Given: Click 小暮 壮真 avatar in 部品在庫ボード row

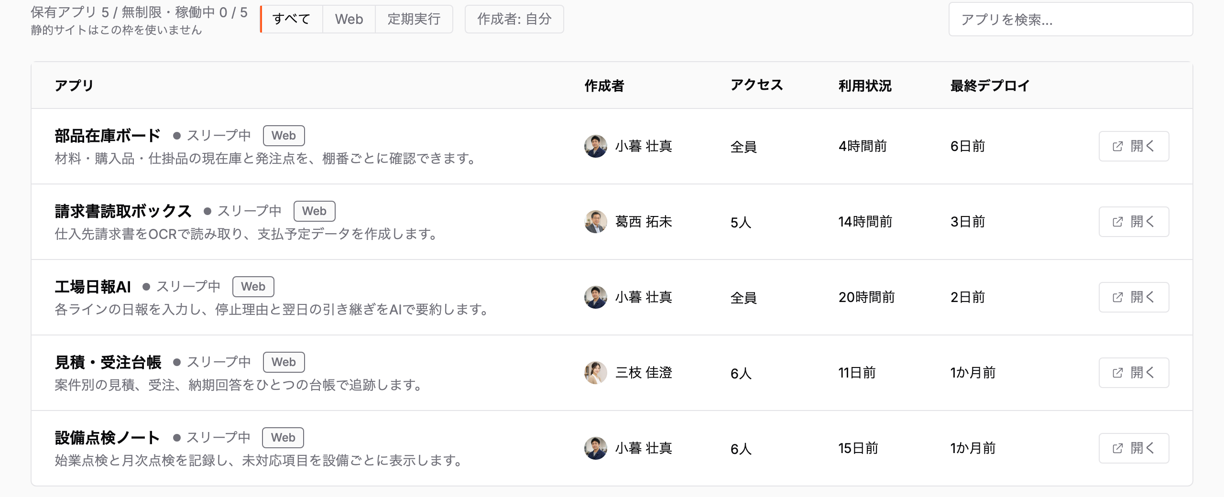Looking at the screenshot, I should (596, 146).
